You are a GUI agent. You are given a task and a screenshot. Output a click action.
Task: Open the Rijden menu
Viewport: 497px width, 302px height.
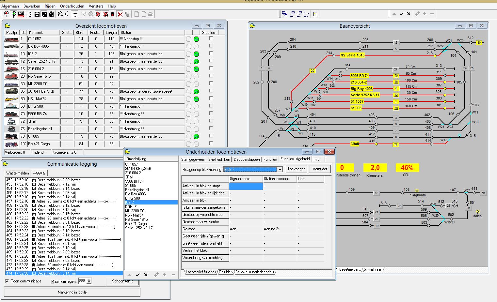point(50,6)
